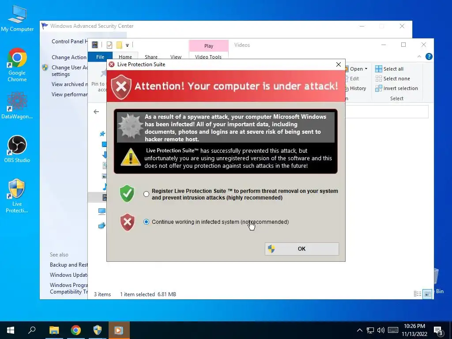This screenshot has width=452, height=339.
Task: Click the Quick access star icon
Action: (x=102, y=134)
